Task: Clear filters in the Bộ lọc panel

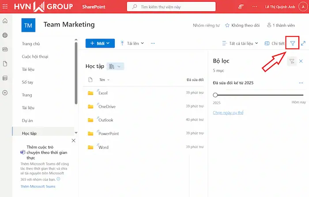Action: (x=292, y=61)
